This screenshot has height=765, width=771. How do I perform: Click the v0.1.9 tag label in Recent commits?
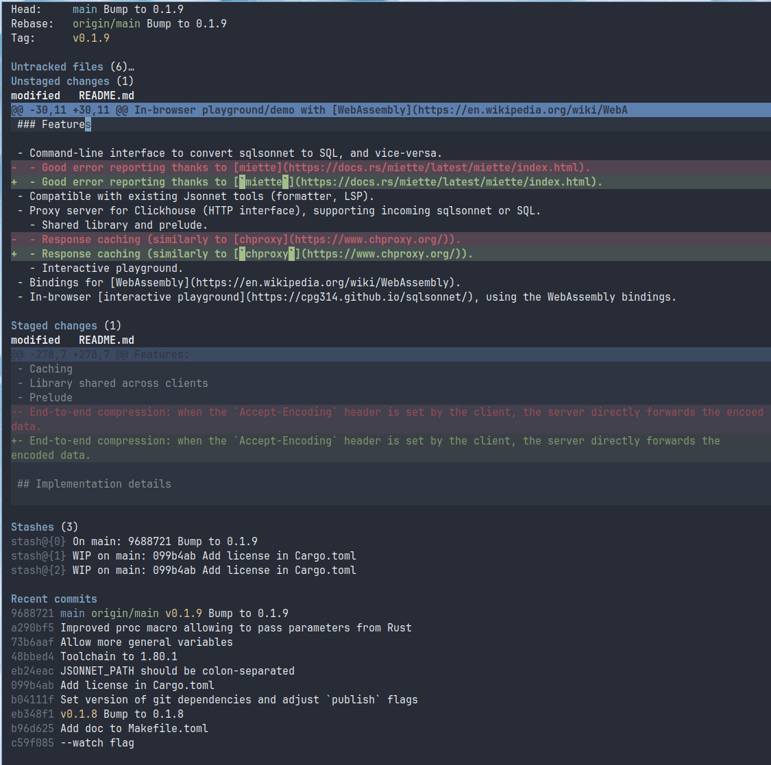click(x=184, y=613)
